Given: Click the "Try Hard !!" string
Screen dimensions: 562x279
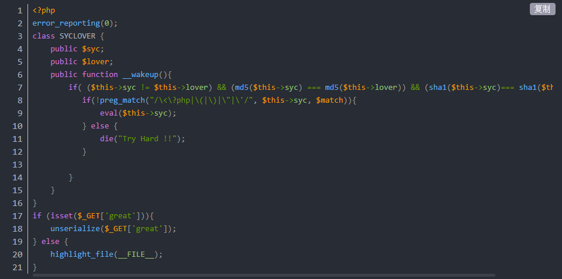Looking at the screenshot, I should pyautogui.click(x=147, y=139).
